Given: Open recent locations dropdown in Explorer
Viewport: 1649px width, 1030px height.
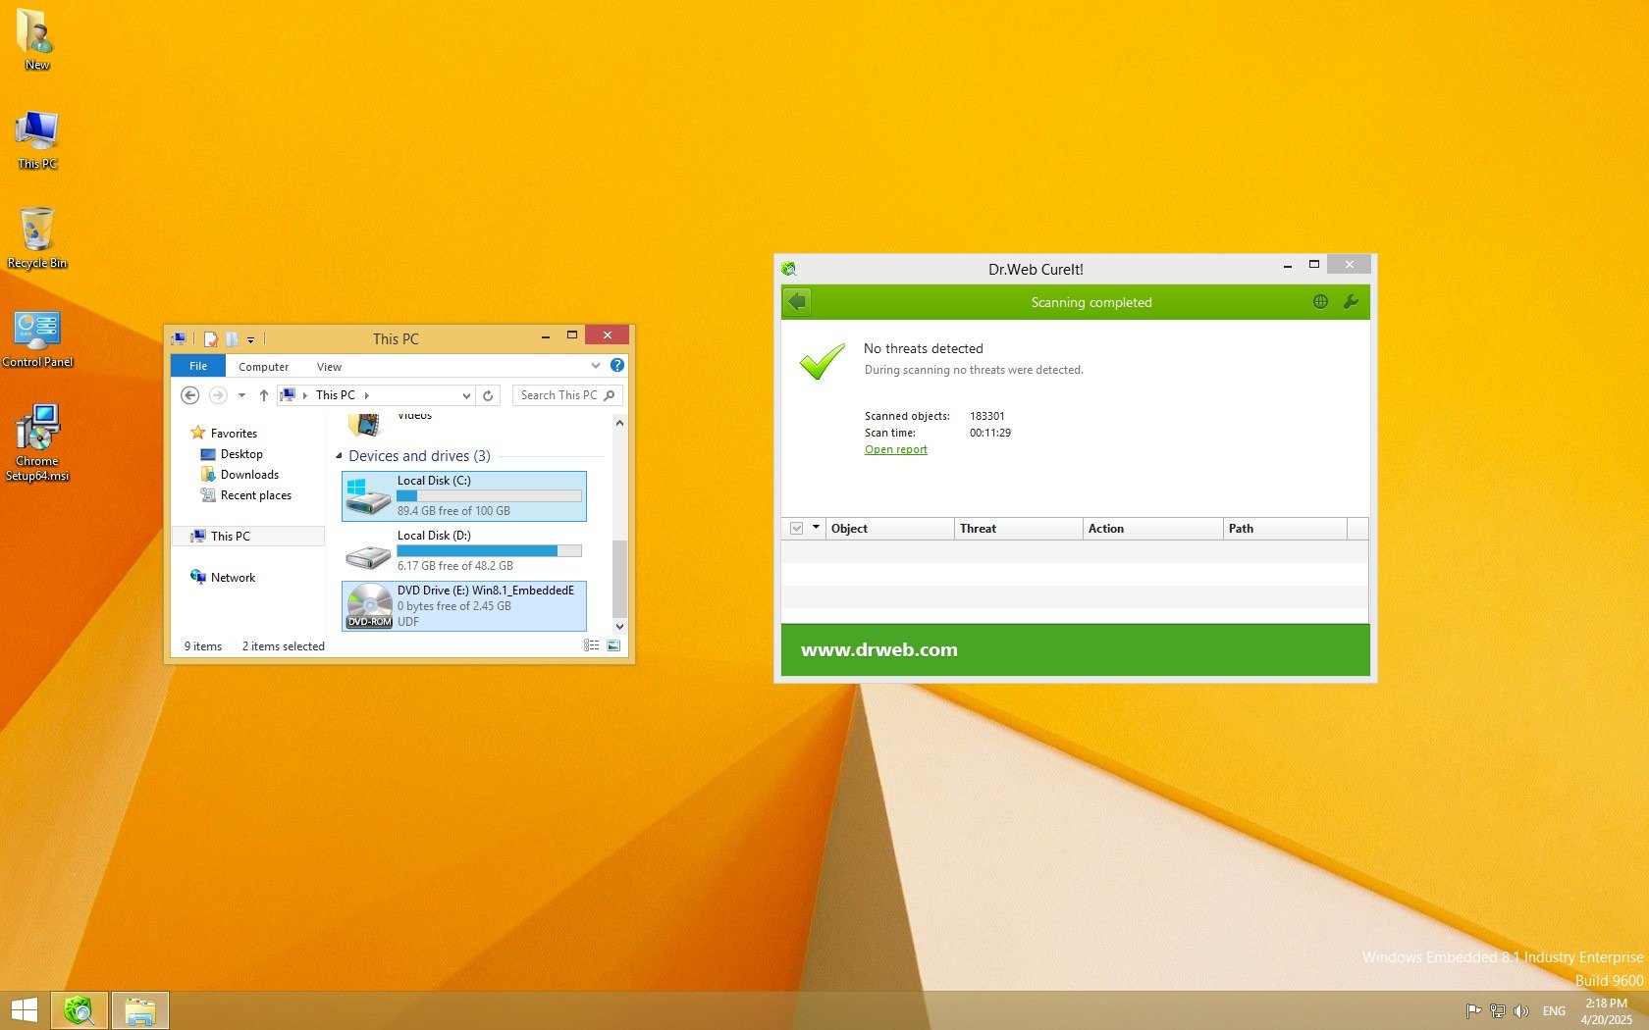Looking at the screenshot, I should pyautogui.click(x=241, y=395).
